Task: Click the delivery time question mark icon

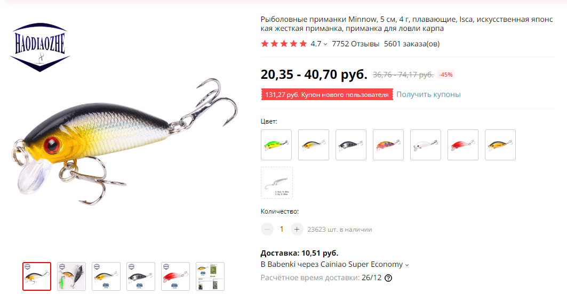Action: 388,278
